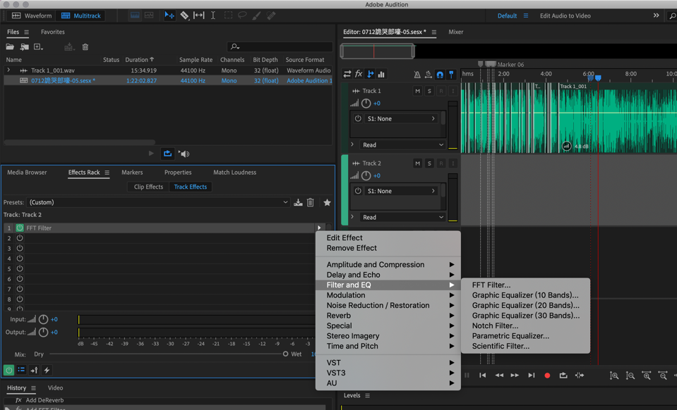The width and height of the screenshot is (677, 410).
Task: Open file folder icon in Files panel
Action: 10,47
